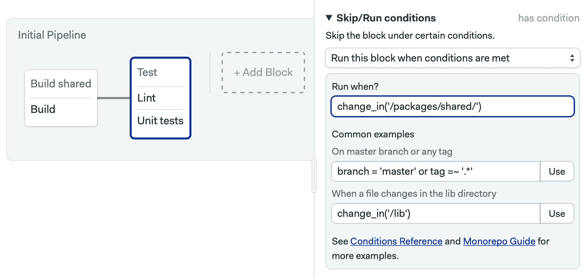Open the Monorepo Guide link
This screenshot has width=584, height=279.
click(x=499, y=241)
